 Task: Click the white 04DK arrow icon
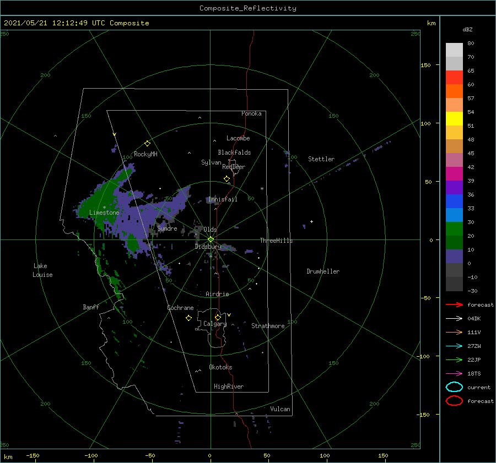(x=454, y=319)
